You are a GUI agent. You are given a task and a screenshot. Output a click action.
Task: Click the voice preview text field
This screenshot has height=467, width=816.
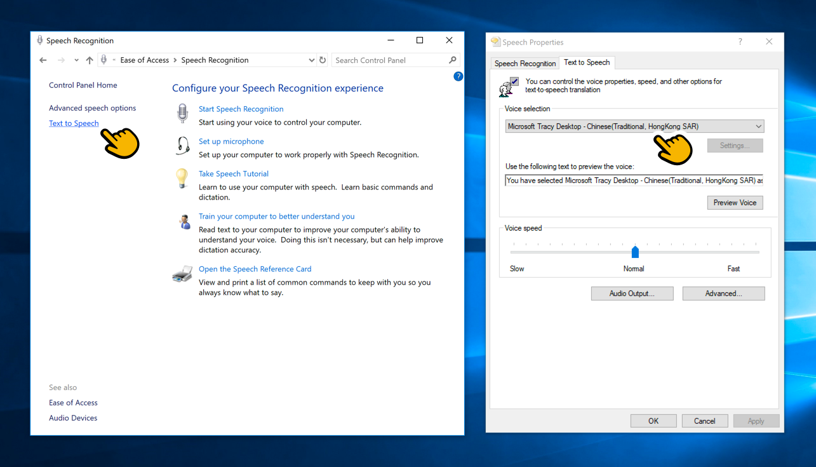[x=634, y=180]
